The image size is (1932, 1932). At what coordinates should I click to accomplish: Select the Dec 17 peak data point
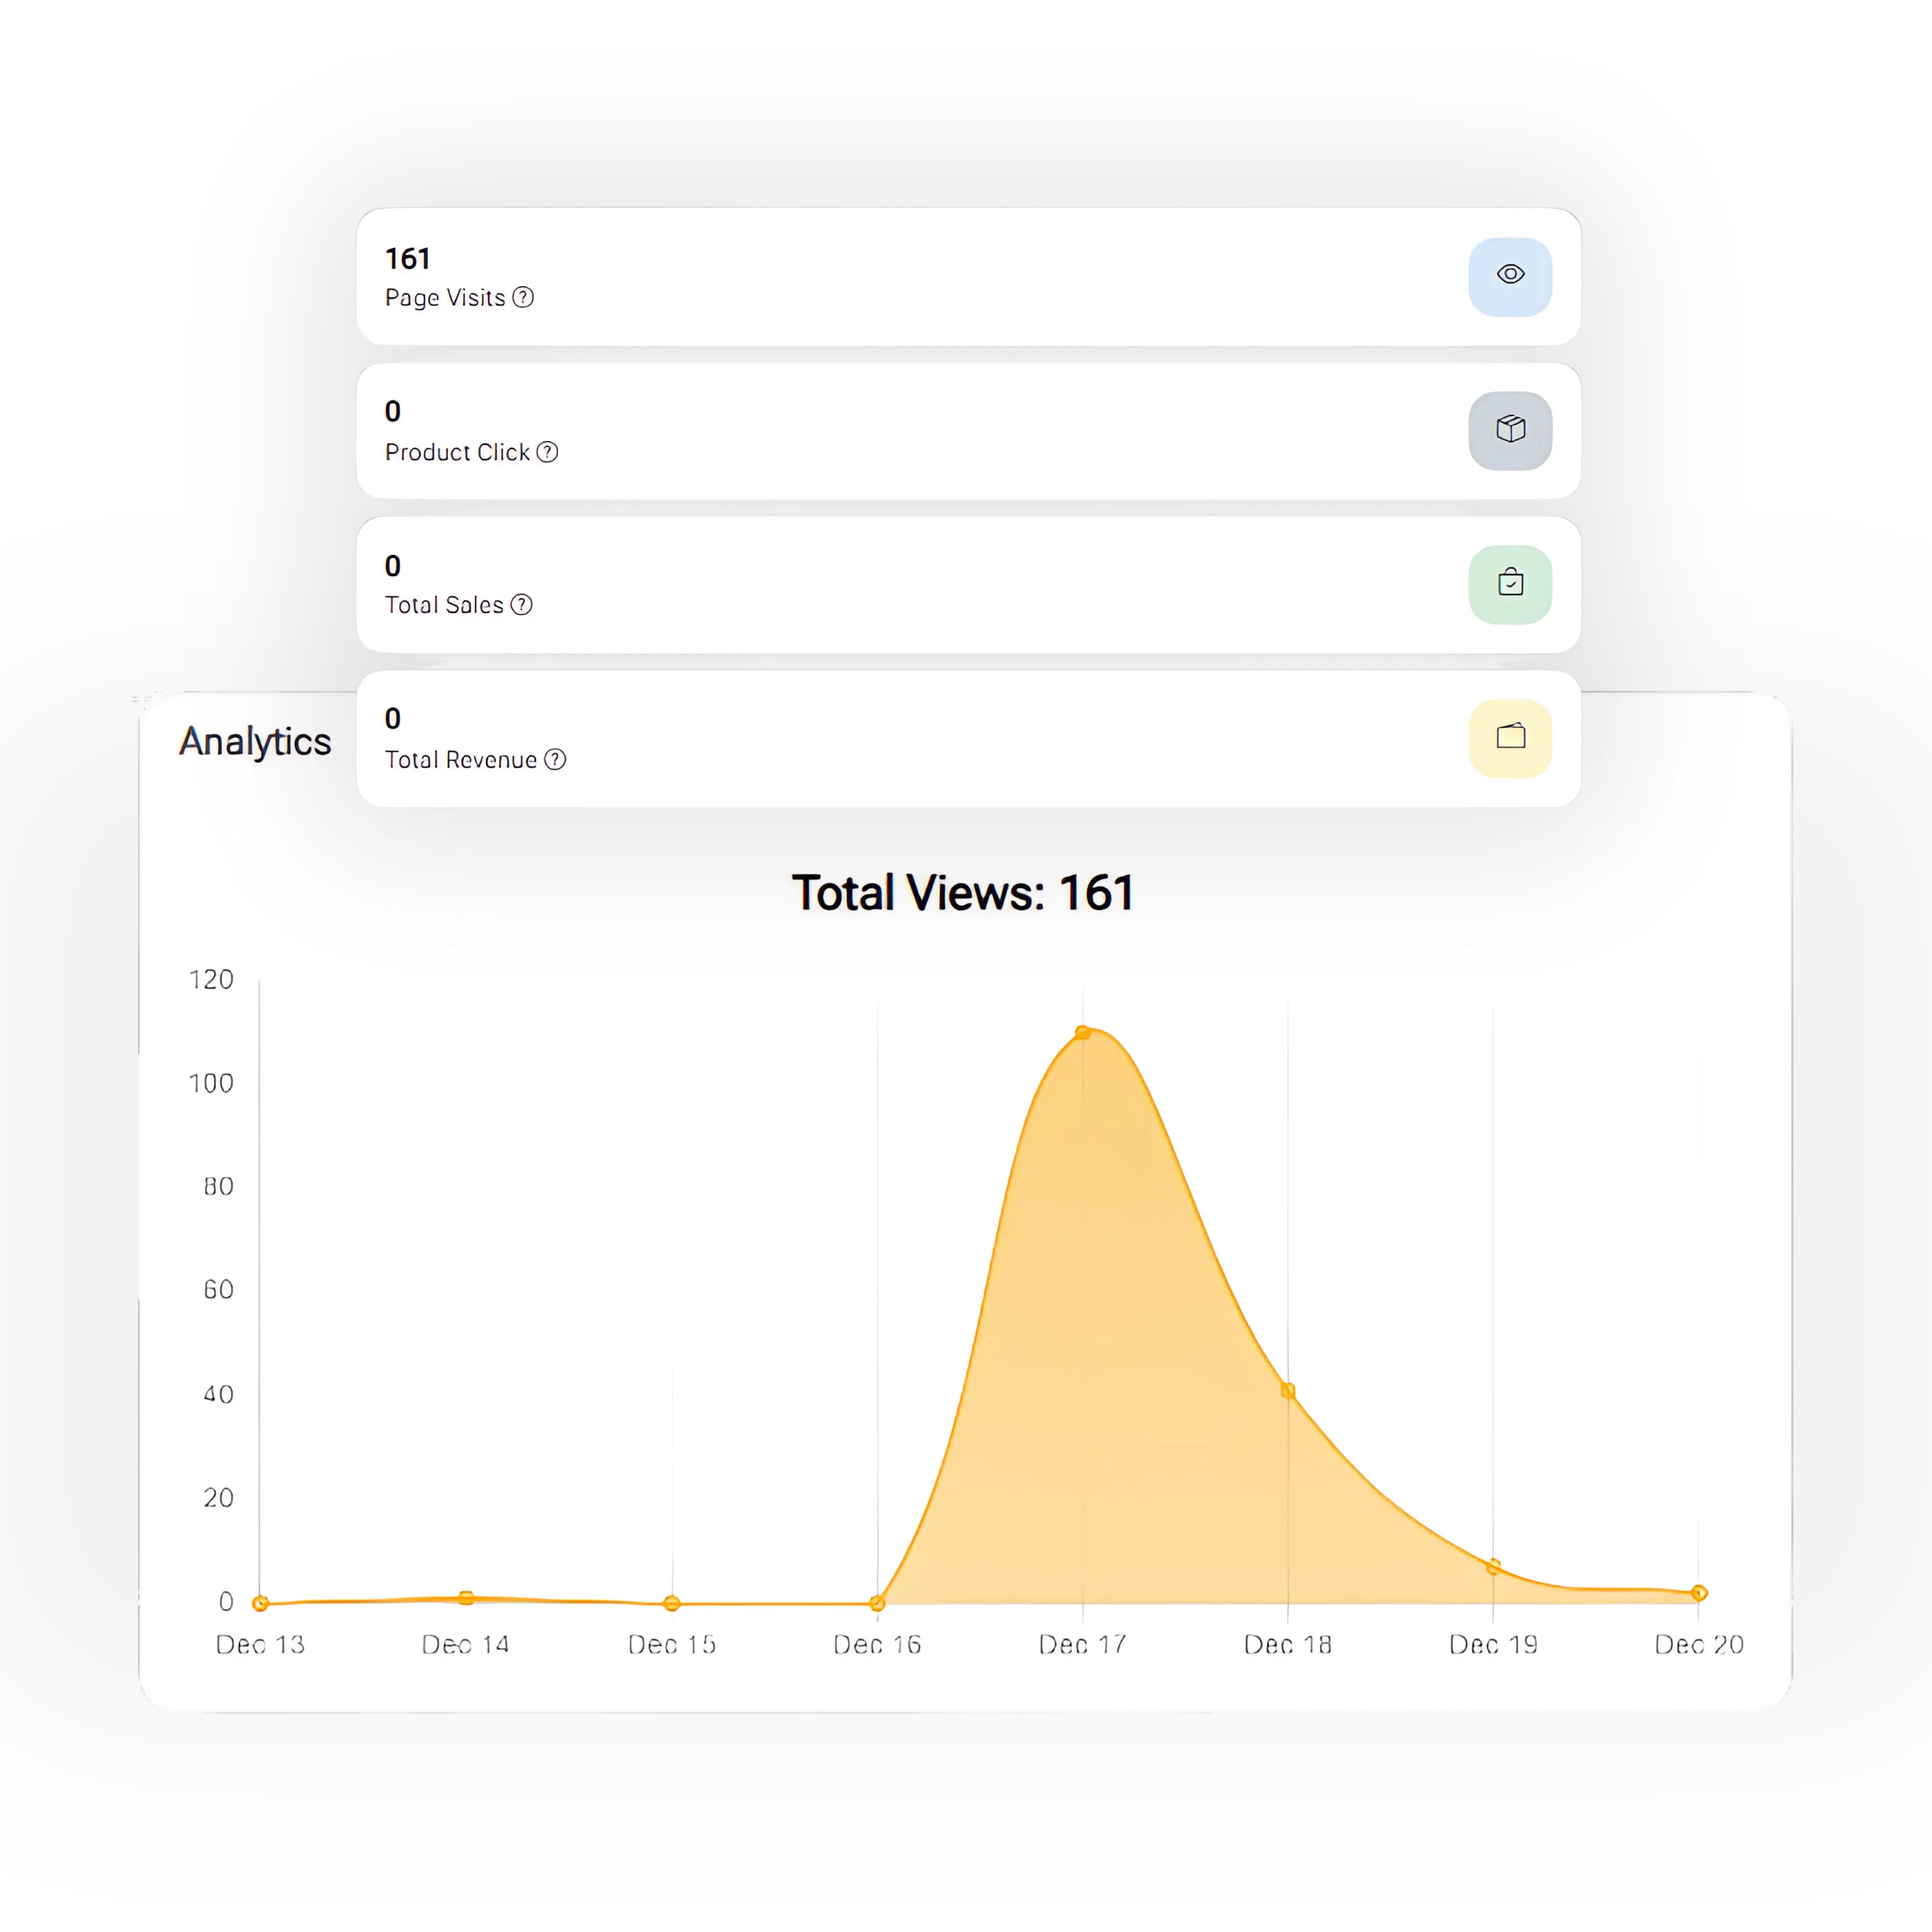1082,1032
